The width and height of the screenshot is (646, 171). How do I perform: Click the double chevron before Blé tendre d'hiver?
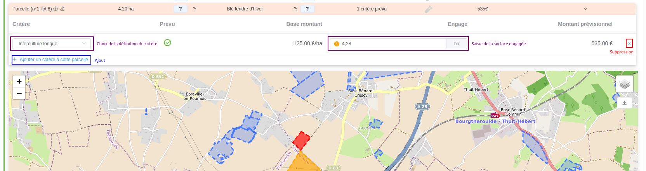click(194, 9)
